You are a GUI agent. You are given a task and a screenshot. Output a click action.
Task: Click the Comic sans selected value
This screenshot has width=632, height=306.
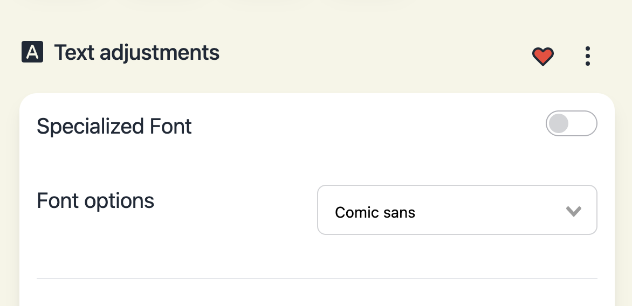click(375, 212)
